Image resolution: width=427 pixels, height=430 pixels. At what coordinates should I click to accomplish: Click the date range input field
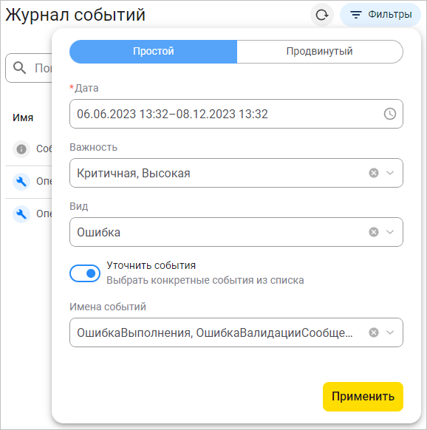tap(236, 114)
